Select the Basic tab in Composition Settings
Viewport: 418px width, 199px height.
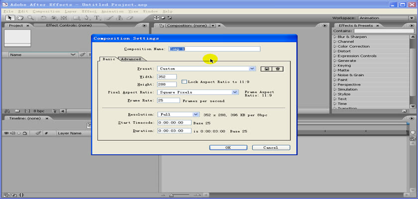tap(109, 59)
